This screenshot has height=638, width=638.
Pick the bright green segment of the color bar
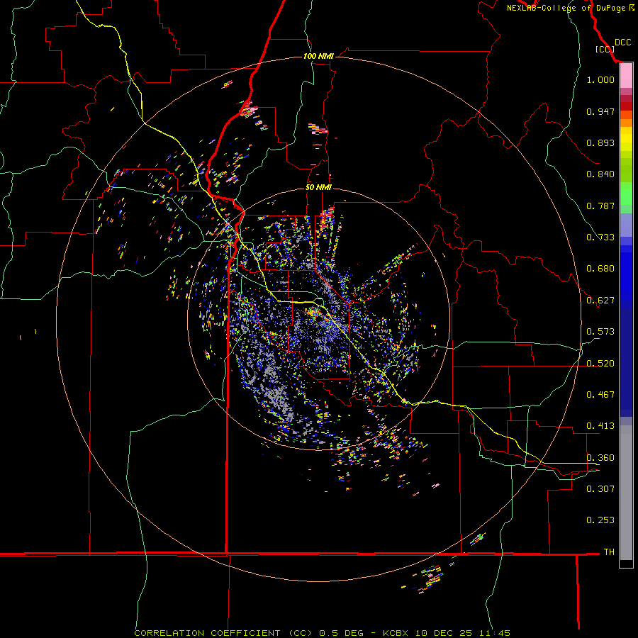click(626, 194)
